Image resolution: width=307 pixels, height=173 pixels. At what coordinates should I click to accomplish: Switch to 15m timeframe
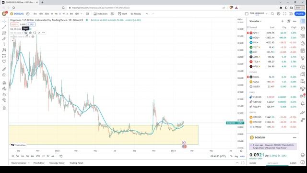[40, 14]
